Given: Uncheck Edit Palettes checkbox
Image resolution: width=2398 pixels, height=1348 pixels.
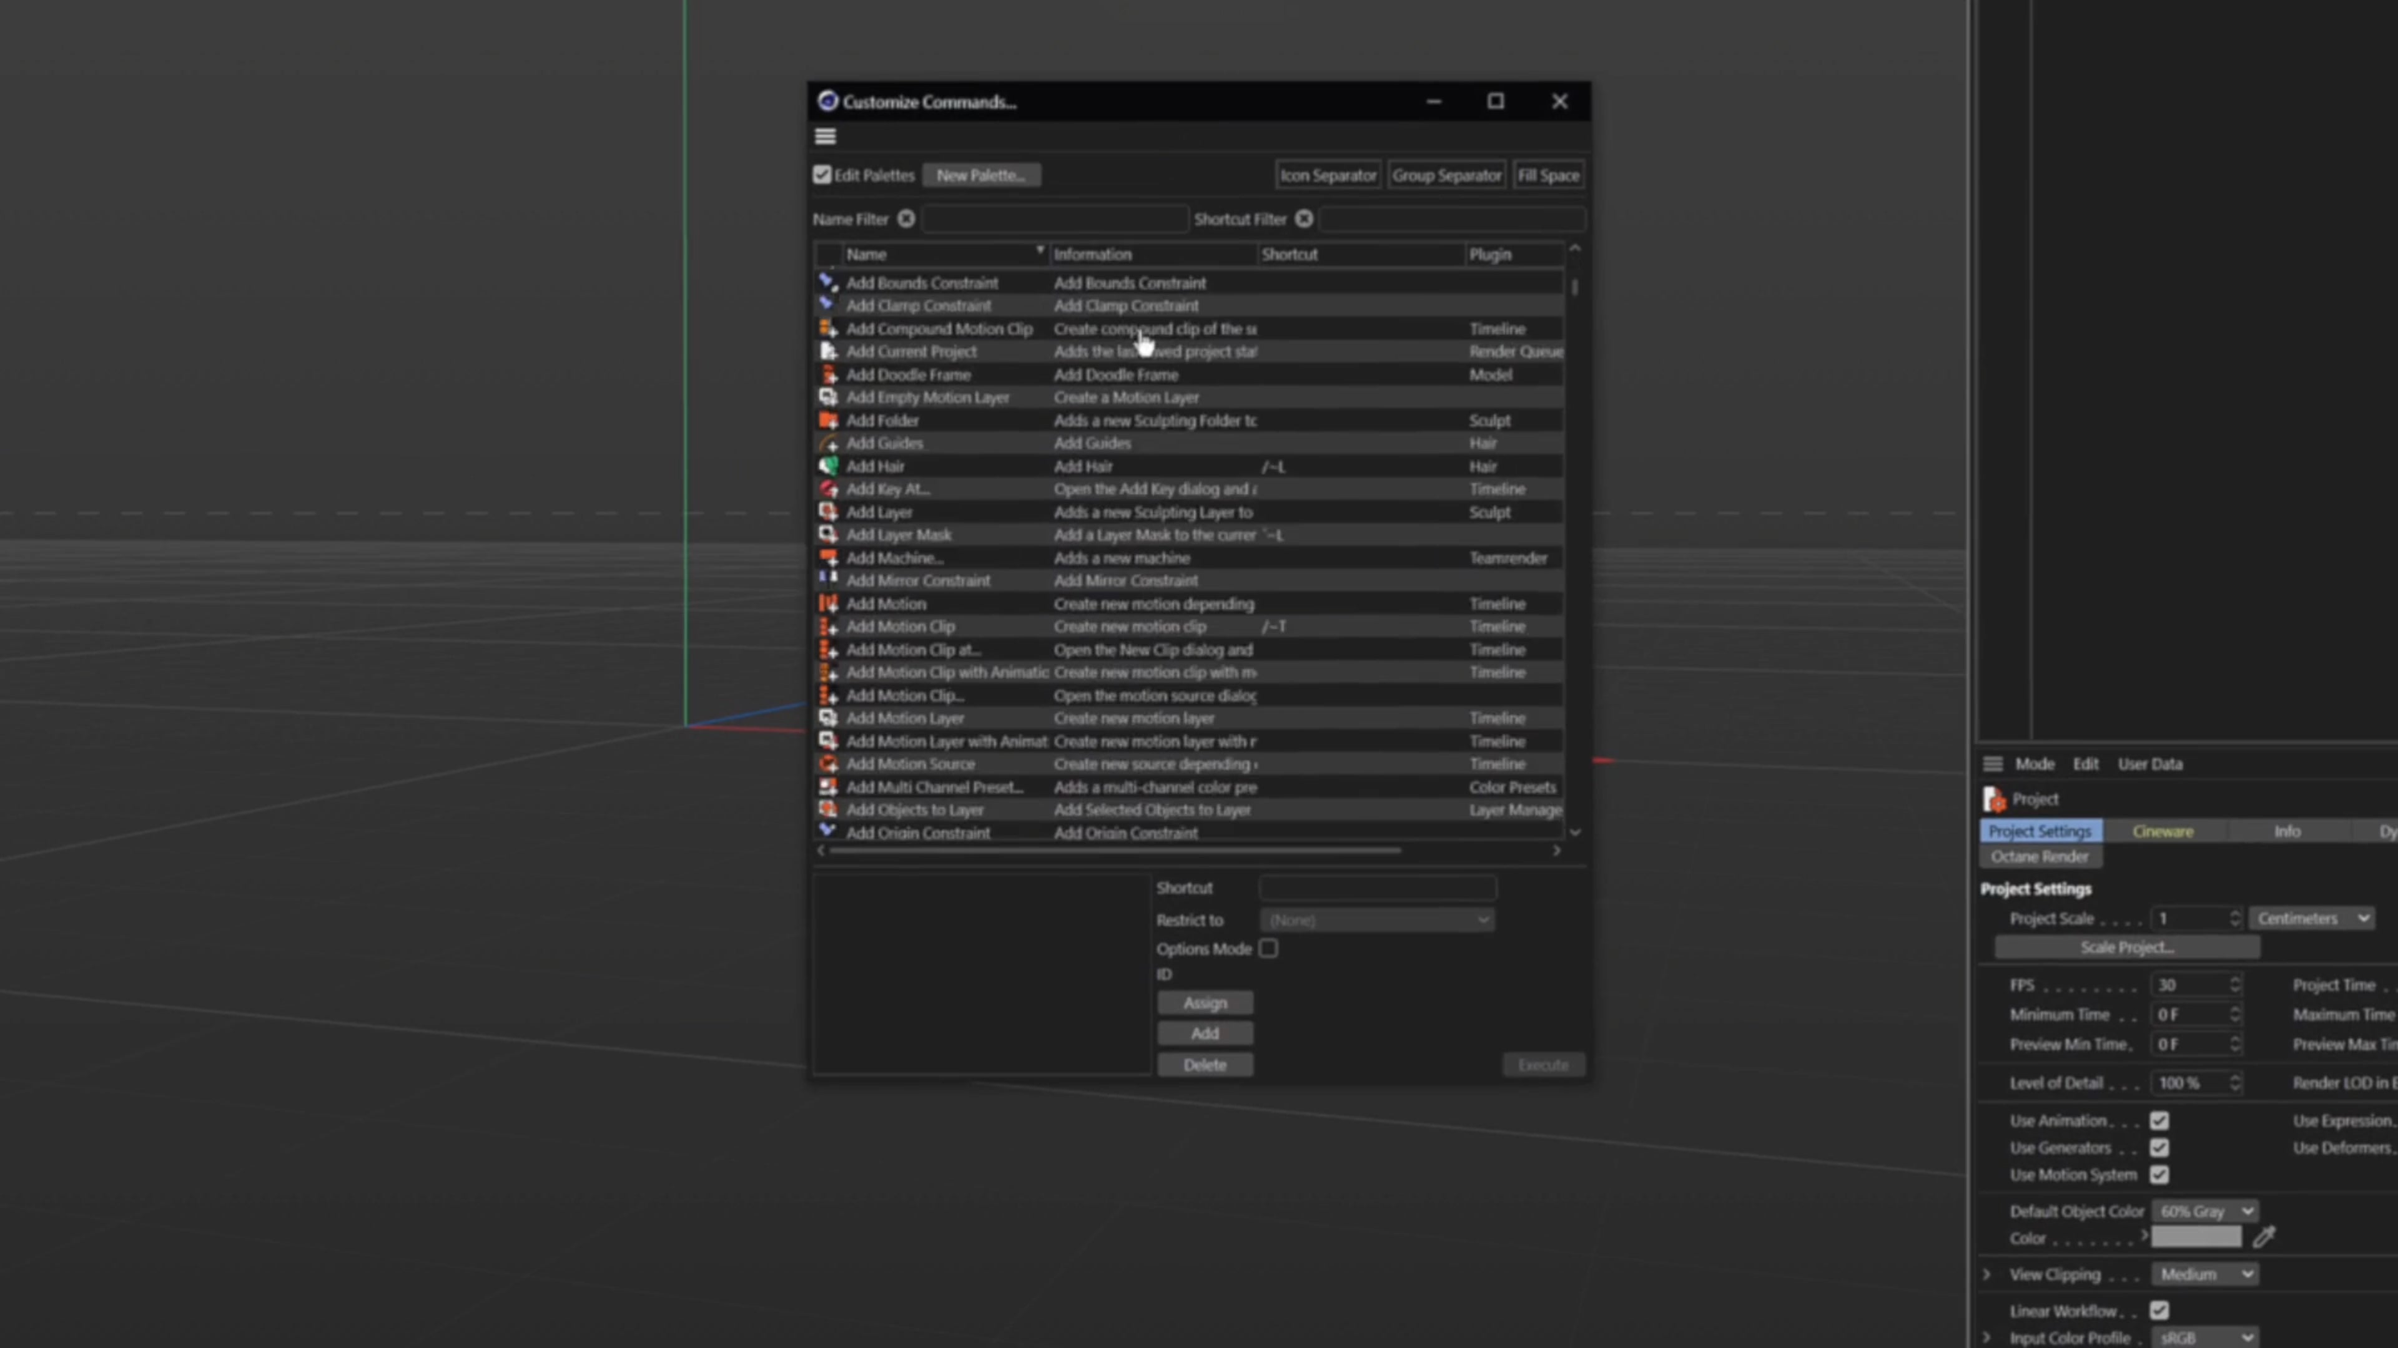Looking at the screenshot, I should point(822,175).
